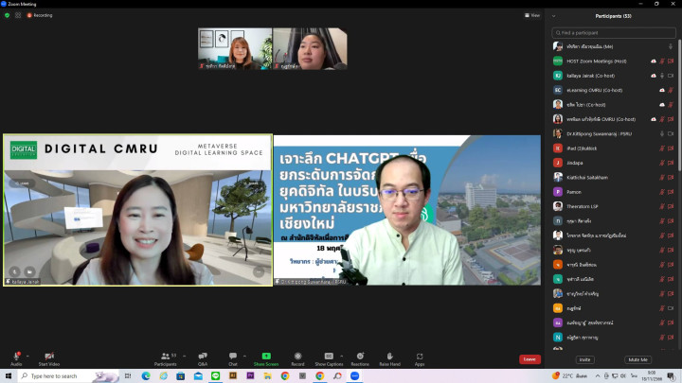Expand the Participants options arrow
The image size is (682, 383).
[x=184, y=357]
